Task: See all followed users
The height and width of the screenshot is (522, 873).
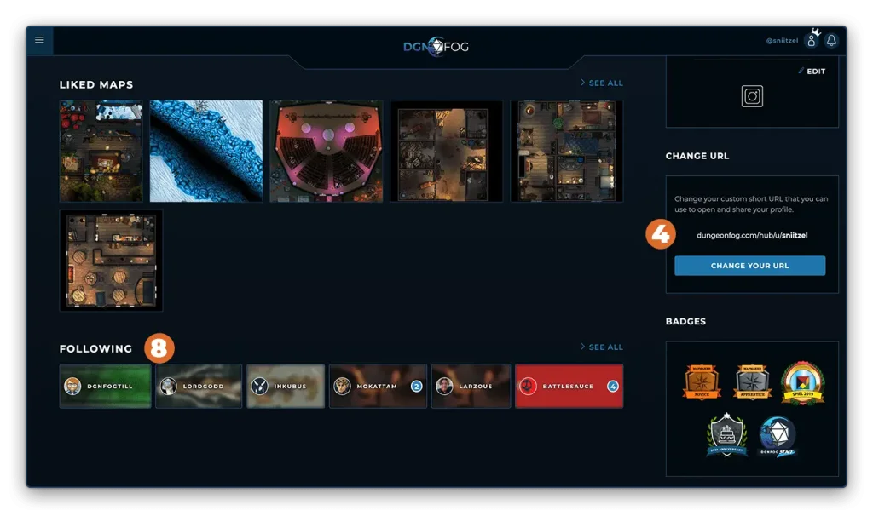Action: pyautogui.click(x=602, y=347)
